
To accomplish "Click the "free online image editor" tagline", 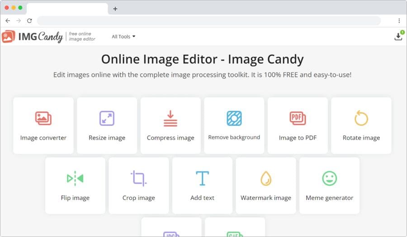I will click(82, 37).
